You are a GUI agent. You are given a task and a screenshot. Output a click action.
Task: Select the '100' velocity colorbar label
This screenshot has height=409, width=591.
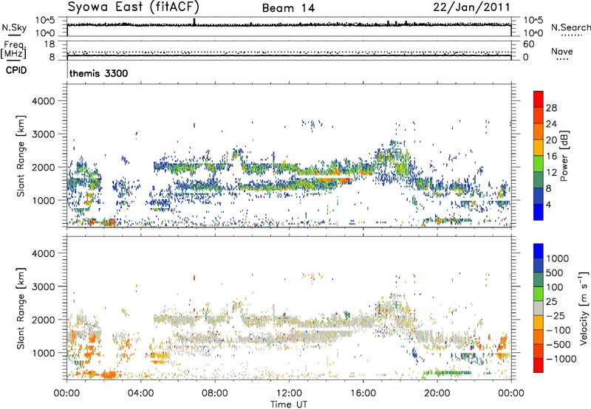(x=556, y=287)
